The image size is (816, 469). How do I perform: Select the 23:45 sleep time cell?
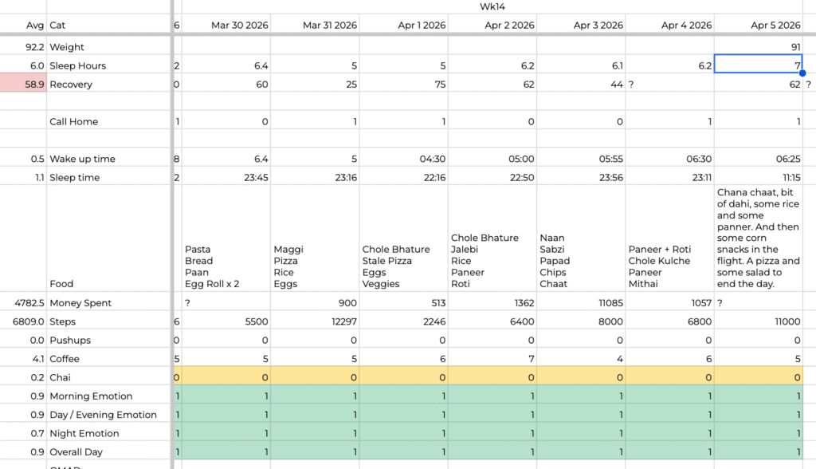pyautogui.click(x=227, y=177)
